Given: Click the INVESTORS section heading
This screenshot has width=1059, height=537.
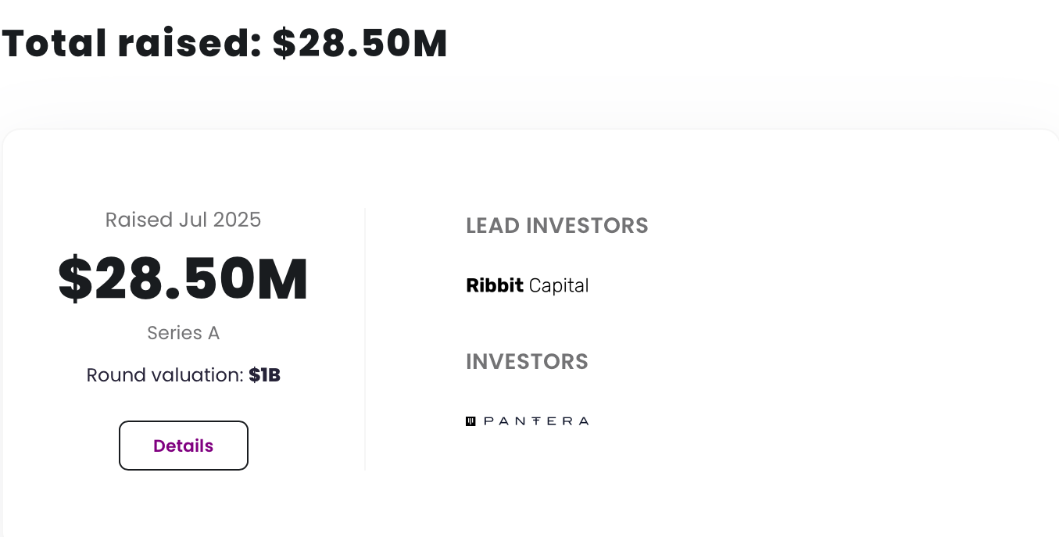Looking at the screenshot, I should tap(527, 362).
